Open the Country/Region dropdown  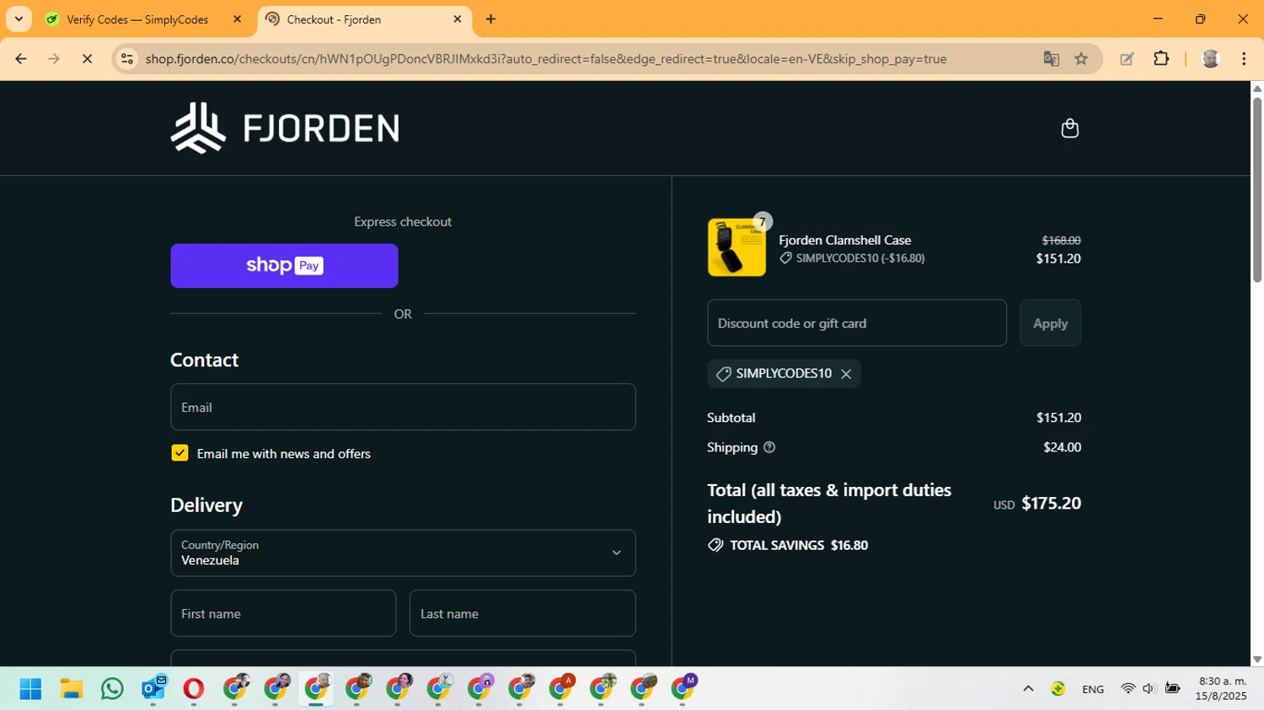(403, 553)
